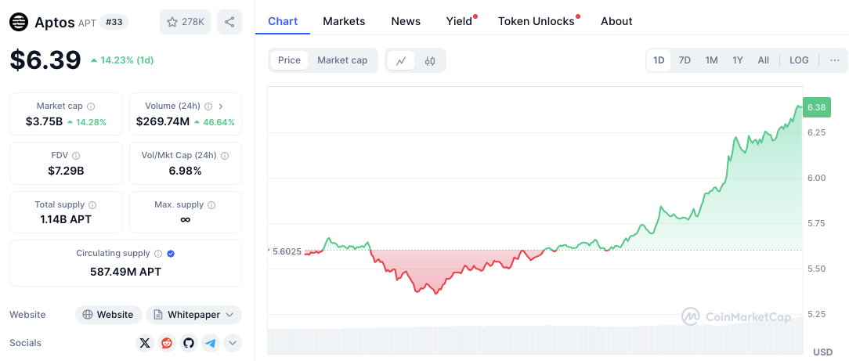Click the $269.74M volume value

(x=162, y=122)
